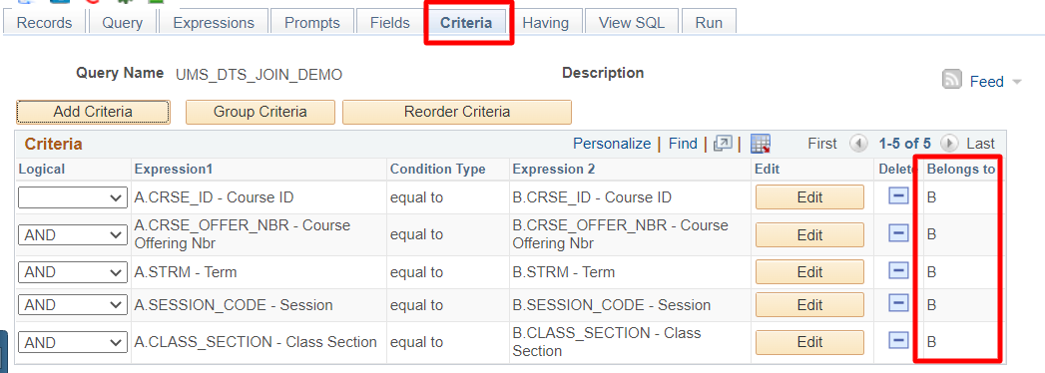Expand the Feed dropdown arrow
Screen dimensions: 1045x373
(1016, 82)
